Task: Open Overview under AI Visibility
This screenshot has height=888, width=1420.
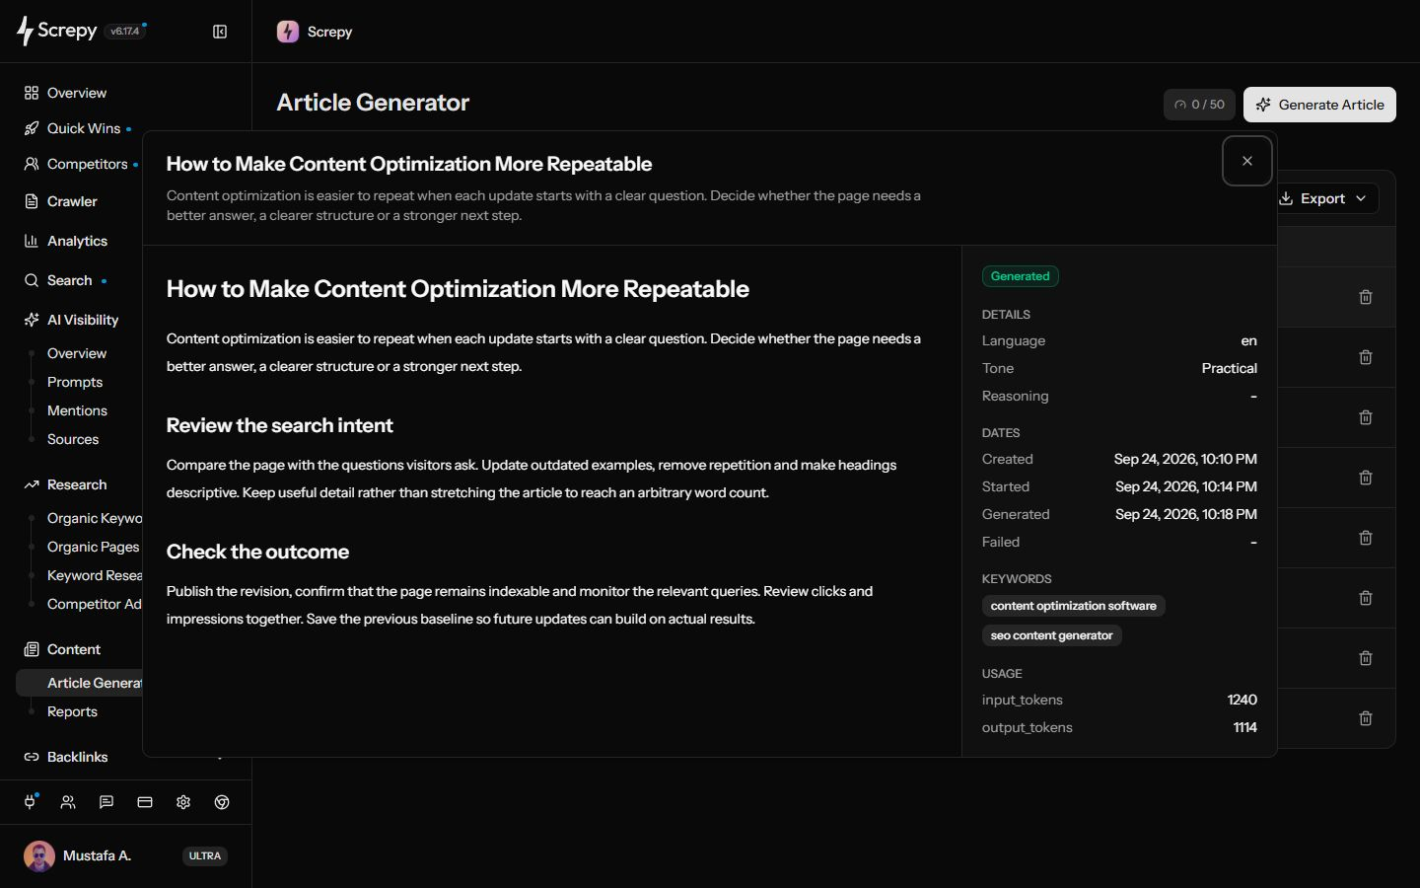Action: click(77, 353)
